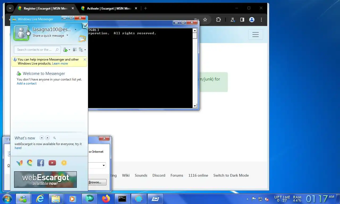Expand the Open combo box in Run dialog
340x204 pixels.
coord(104,165)
